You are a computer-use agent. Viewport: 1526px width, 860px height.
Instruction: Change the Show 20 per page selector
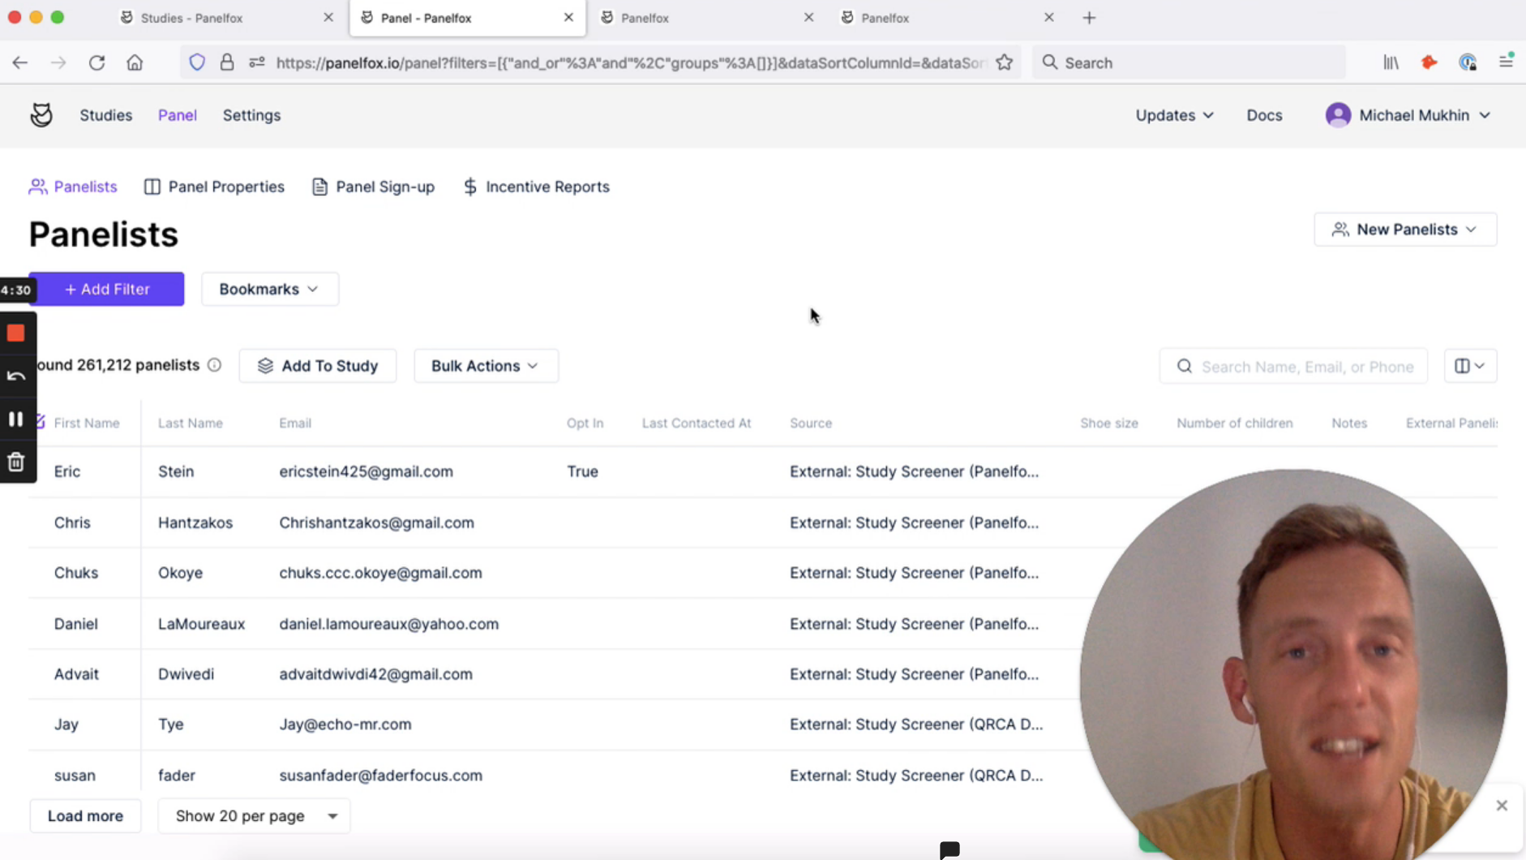(255, 816)
